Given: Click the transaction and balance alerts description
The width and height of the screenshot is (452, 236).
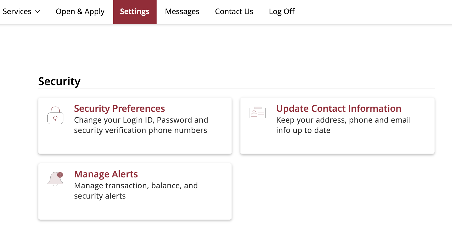Looking at the screenshot, I should [x=136, y=191].
